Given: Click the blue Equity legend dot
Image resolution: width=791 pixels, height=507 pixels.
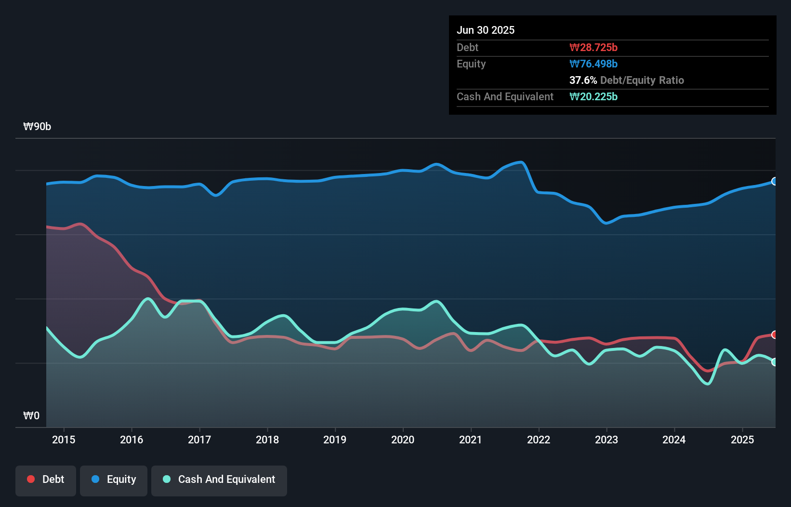Looking at the screenshot, I should click(x=95, y=479).
